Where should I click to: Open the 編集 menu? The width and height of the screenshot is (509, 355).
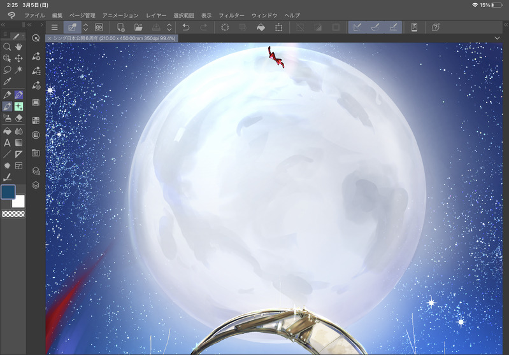coord(57,15)
